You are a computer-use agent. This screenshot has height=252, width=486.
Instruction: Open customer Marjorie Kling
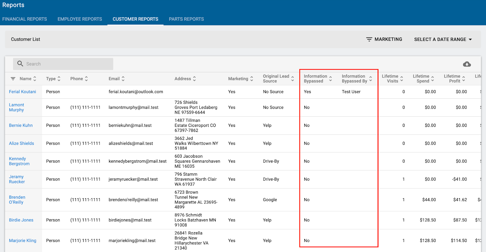tap(23, 240)
